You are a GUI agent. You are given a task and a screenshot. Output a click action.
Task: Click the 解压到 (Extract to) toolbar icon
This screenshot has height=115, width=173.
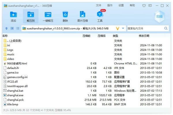point(31,16)
